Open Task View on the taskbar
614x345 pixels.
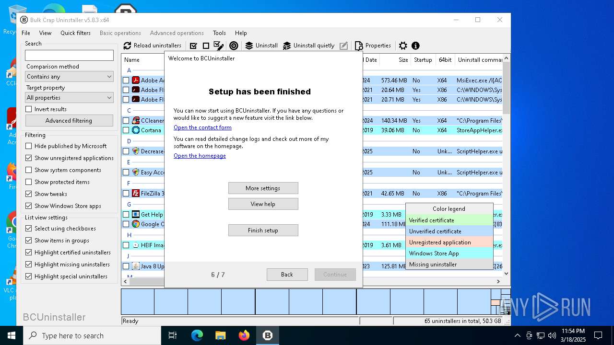click(173, 335)
